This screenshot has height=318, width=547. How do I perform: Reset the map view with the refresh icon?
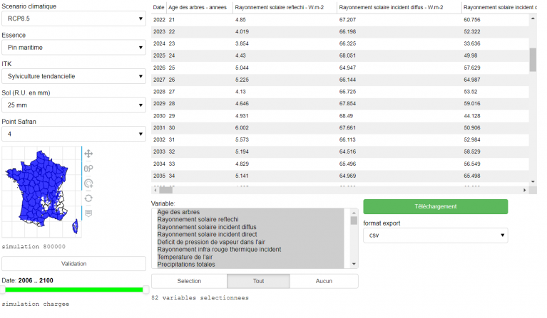tap(88, 198)
